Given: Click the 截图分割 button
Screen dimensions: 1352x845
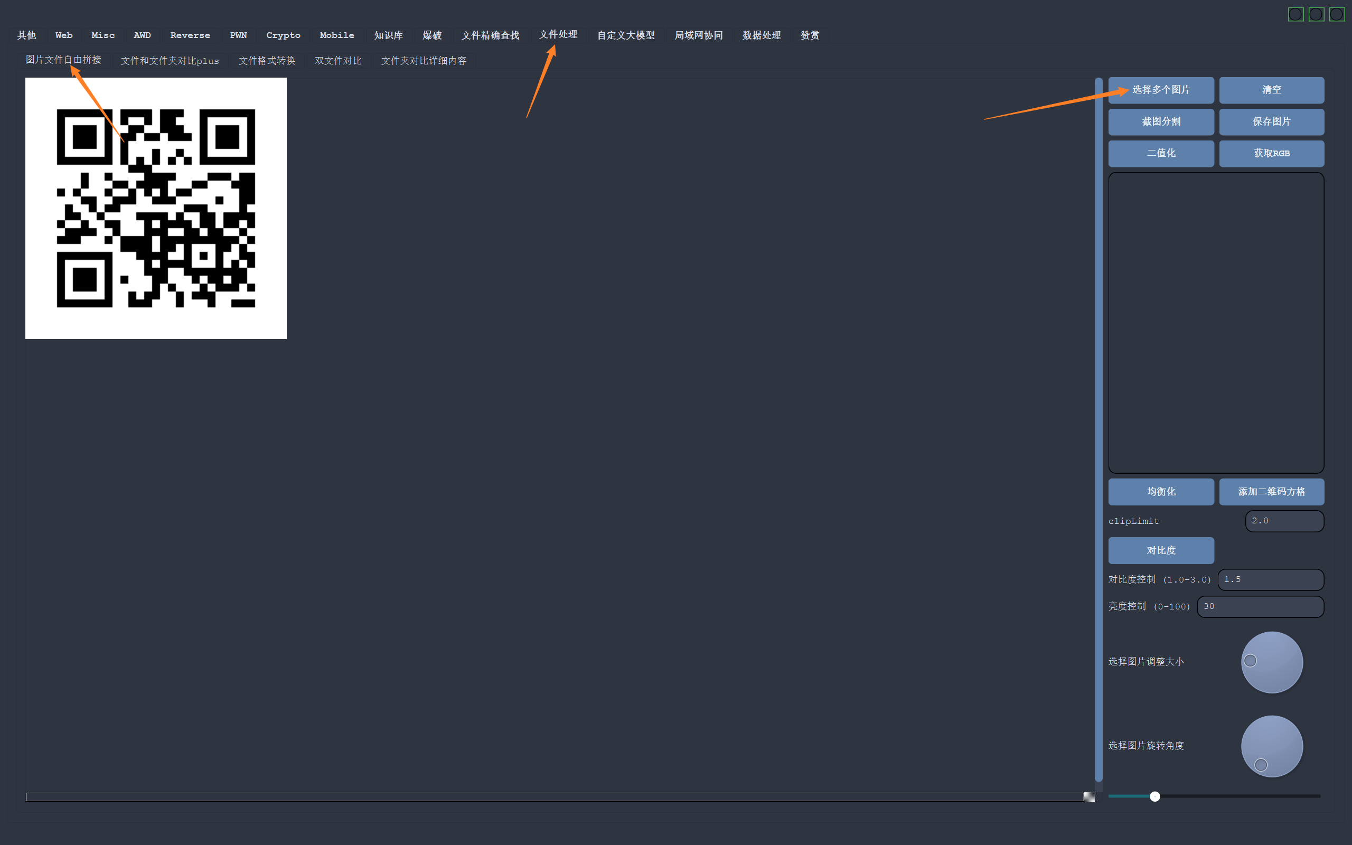Looking at the screenshot, I should click(x=1161, y=122).
